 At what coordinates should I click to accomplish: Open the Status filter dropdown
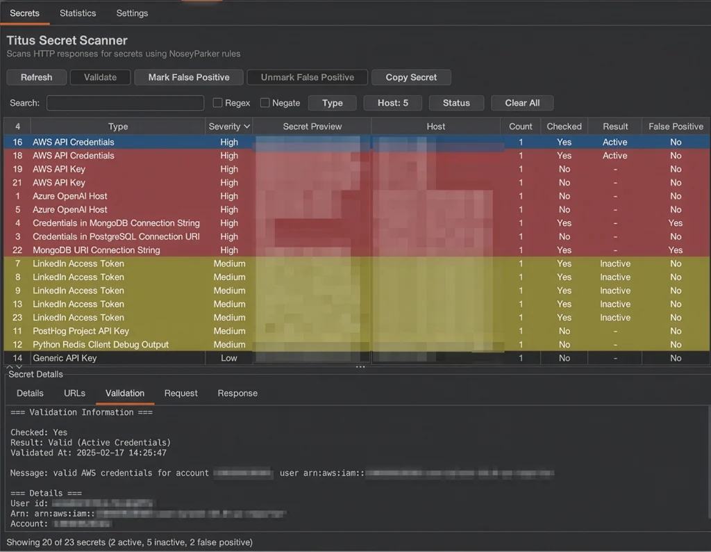[x=456, y=102]
